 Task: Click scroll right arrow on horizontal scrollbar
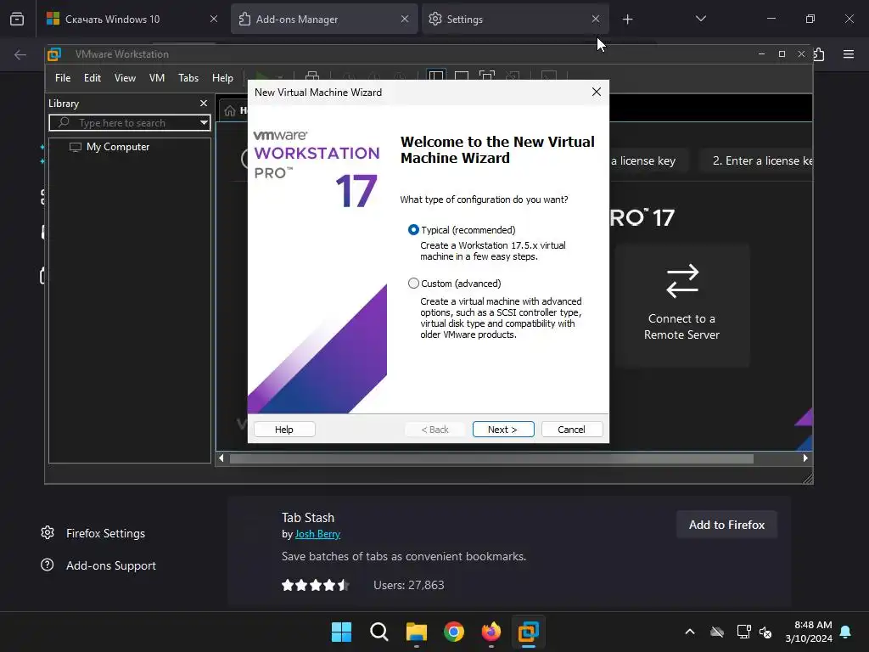pos(805,458)
